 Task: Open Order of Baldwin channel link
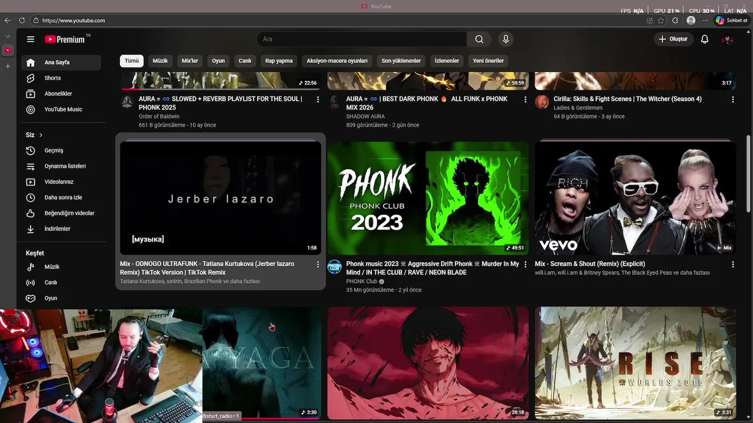(x=159, y=116)
